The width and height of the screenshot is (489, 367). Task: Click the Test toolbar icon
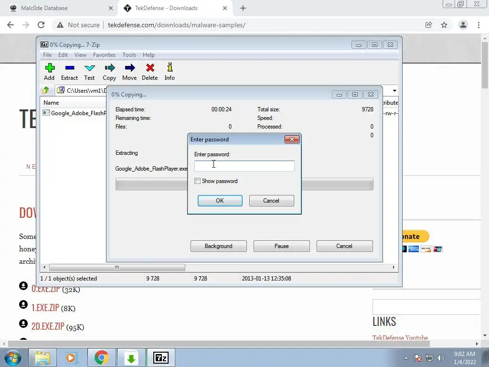89,72
